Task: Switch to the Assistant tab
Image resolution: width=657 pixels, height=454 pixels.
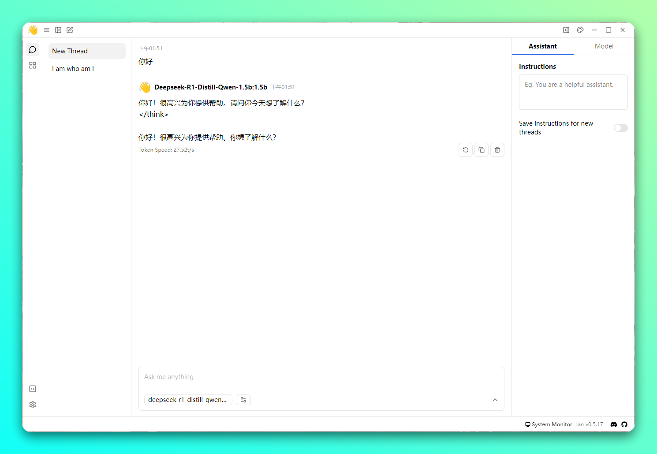Action: (543, 46)
